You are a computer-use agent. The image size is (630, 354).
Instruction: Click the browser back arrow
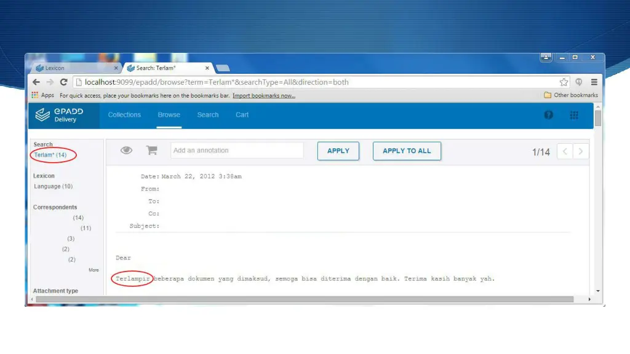(36, 82)
